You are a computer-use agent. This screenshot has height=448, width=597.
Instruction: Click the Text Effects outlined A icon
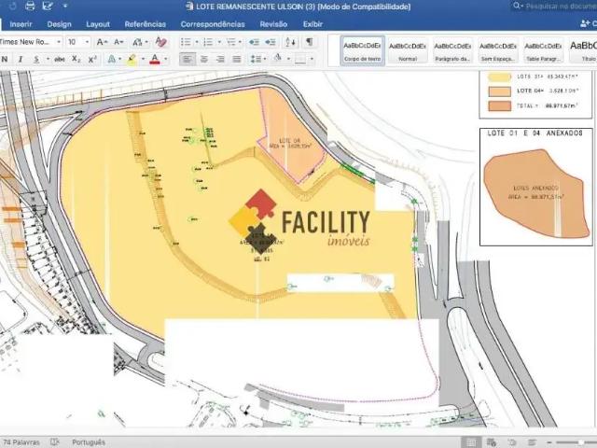112,59
